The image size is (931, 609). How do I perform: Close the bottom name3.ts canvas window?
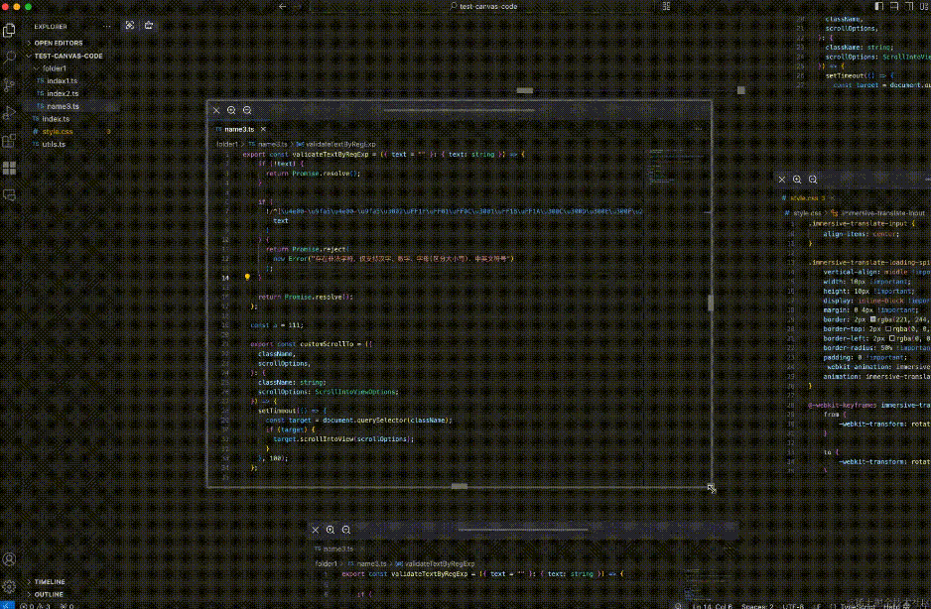(x=316, y=530)
